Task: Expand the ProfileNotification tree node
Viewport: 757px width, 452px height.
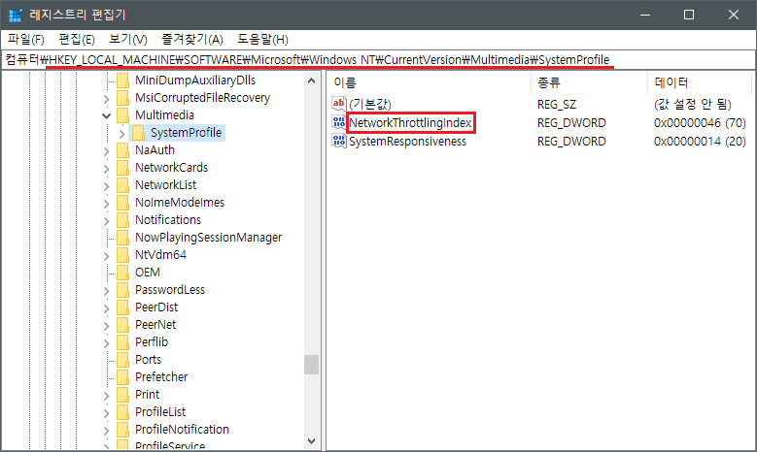Action: click(107, 431)
